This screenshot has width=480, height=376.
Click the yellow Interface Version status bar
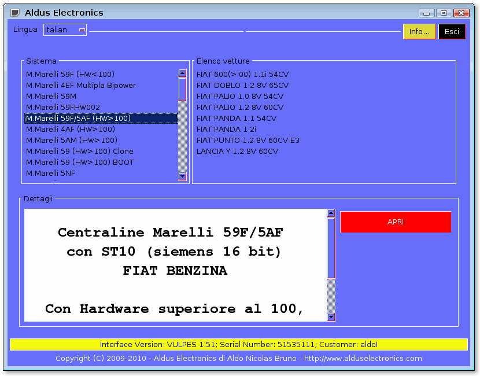point(239,344)
